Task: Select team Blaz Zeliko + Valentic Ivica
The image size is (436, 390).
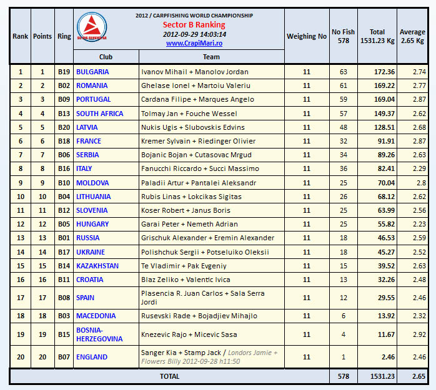Action: (186, 280)
